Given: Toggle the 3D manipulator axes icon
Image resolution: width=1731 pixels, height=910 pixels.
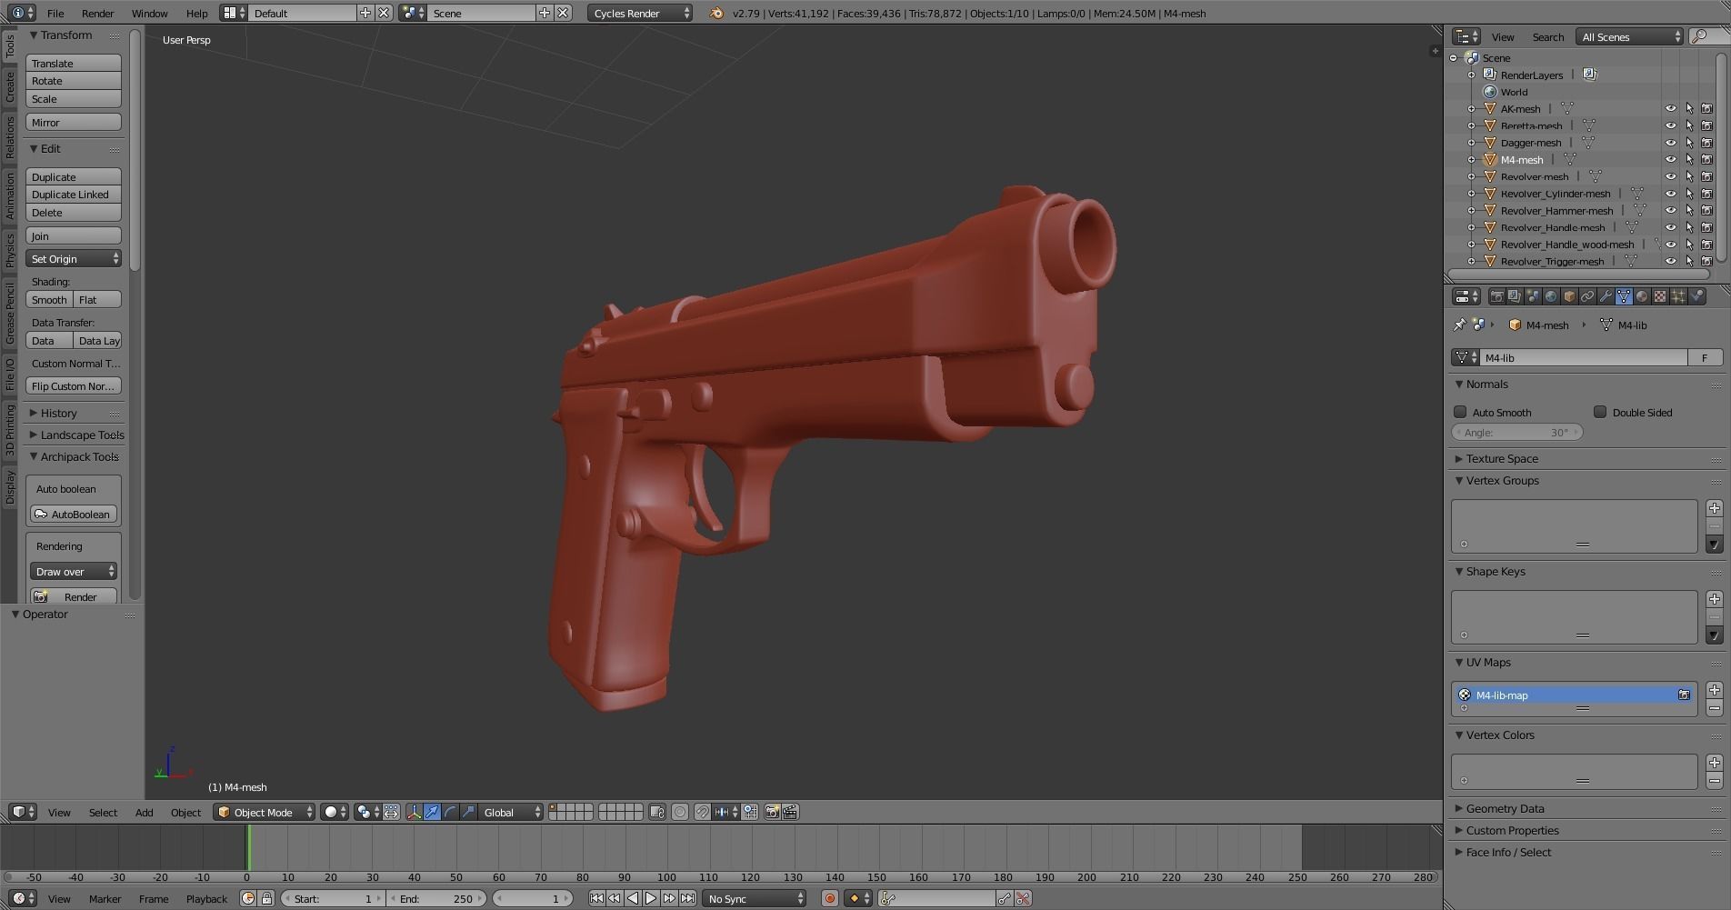Looking at the screenshot, I should pos(415,812).
